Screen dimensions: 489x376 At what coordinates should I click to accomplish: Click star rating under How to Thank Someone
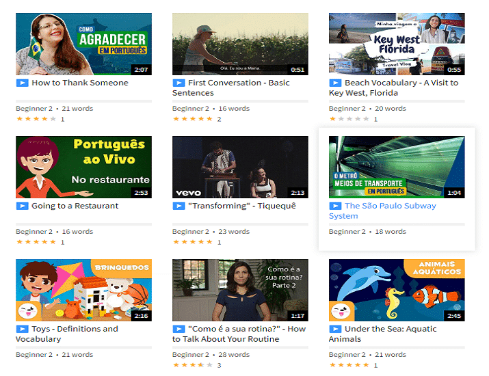(x=36, y=119)
